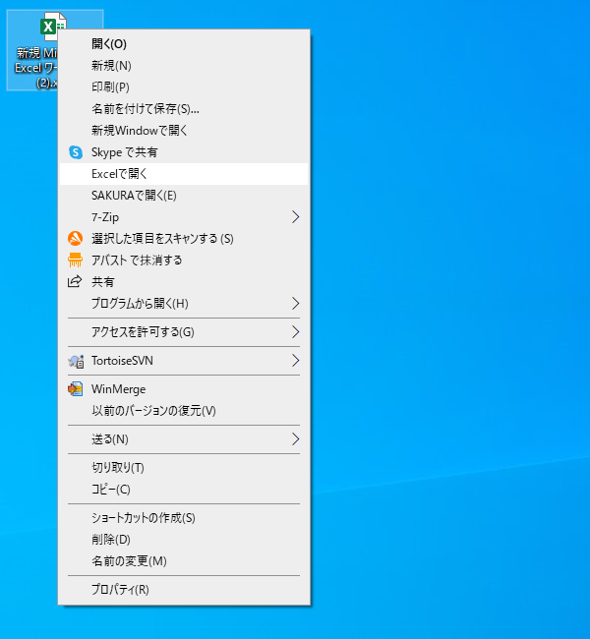Expand the 7-Zip submenu arrow
Image resolution: width=590 pixels, height=639 pixels.
point(296,217)
